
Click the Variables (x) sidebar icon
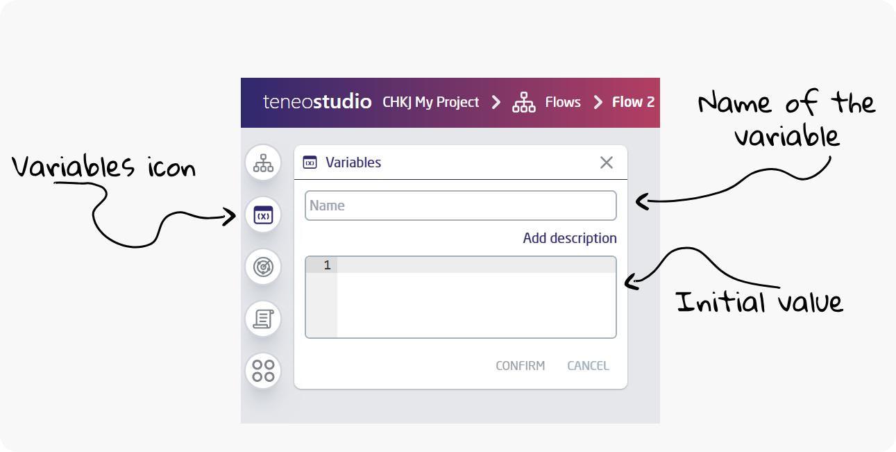[x=263, y=215]
